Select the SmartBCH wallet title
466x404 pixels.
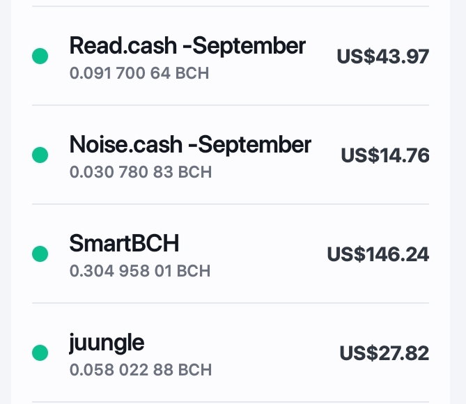(x=124, y=243)
